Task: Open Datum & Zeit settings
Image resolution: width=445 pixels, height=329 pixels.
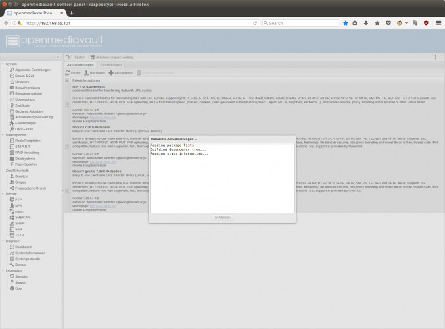Action: (22, 76)
